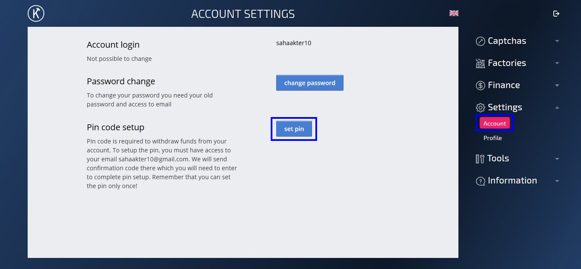Image resolution: width=581 pixels, height=269 pixels.
Task: Click the logout icon in the header
Action: (x=556, y=14)
